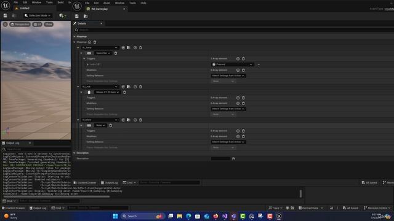The height and width of the screenshot is (221, 394).
Task: Add a key binding to IA_Look mapping
Action: (135, 87)
